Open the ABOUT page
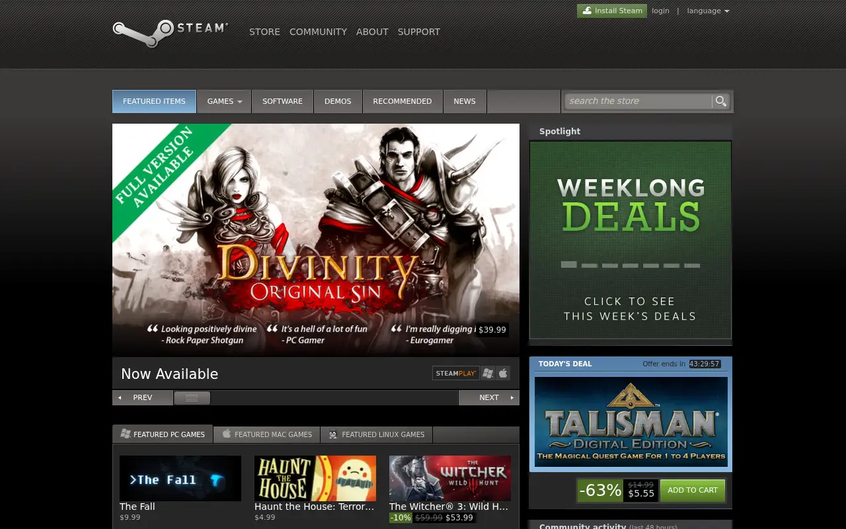Screen dimensions: 846x529 click(x=372, y=32)
